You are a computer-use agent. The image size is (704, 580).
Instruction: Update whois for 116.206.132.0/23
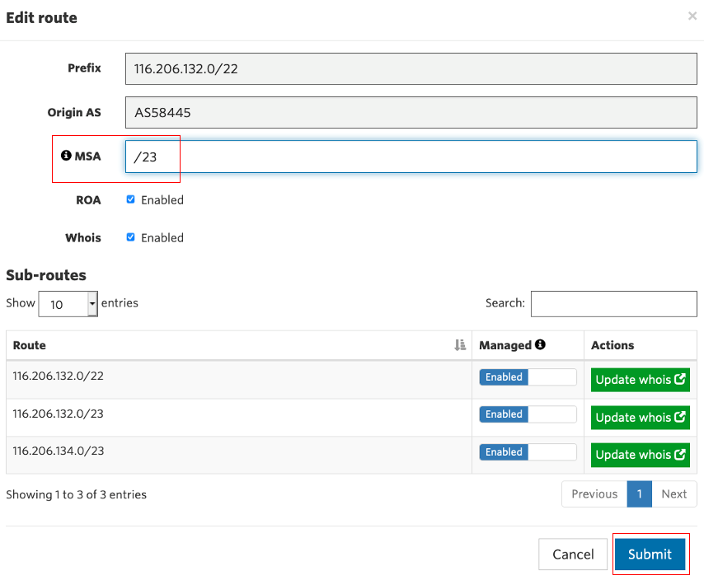click(641, 417)
